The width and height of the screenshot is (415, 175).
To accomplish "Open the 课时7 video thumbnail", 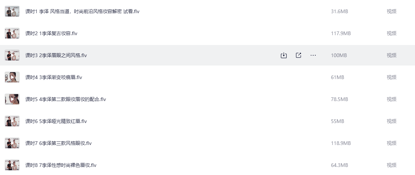I will [x=12, y=143].
